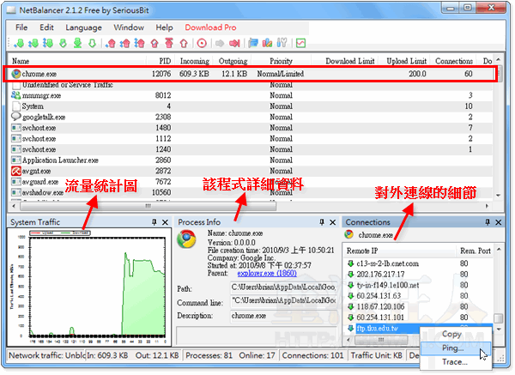Sort the list by Incoming column
515x375 pixels.
pos(194,61)
